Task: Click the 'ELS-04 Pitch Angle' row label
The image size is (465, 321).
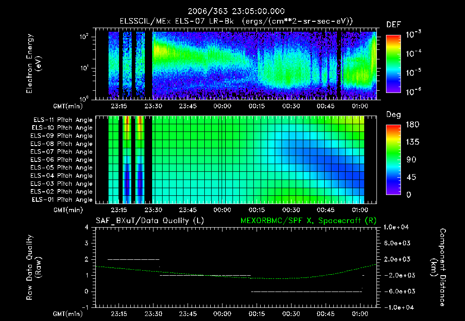Action: pos(62,175)
